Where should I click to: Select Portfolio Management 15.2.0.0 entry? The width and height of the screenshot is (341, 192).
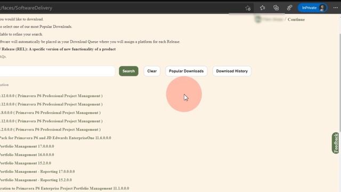pyautogui.click(x=26, y=163)
